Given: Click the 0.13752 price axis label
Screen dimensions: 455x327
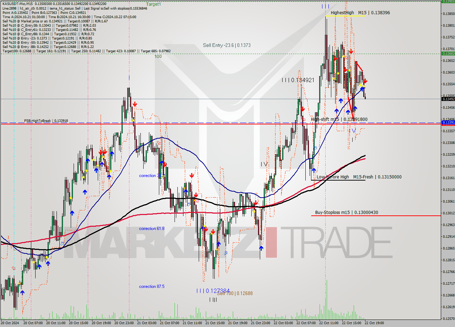Looking at the screenshot, I should 449,37.
